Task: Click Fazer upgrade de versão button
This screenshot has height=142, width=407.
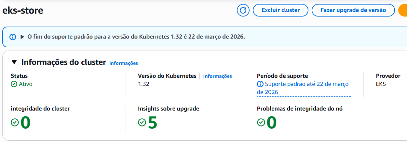Action: tap(353, 10)
